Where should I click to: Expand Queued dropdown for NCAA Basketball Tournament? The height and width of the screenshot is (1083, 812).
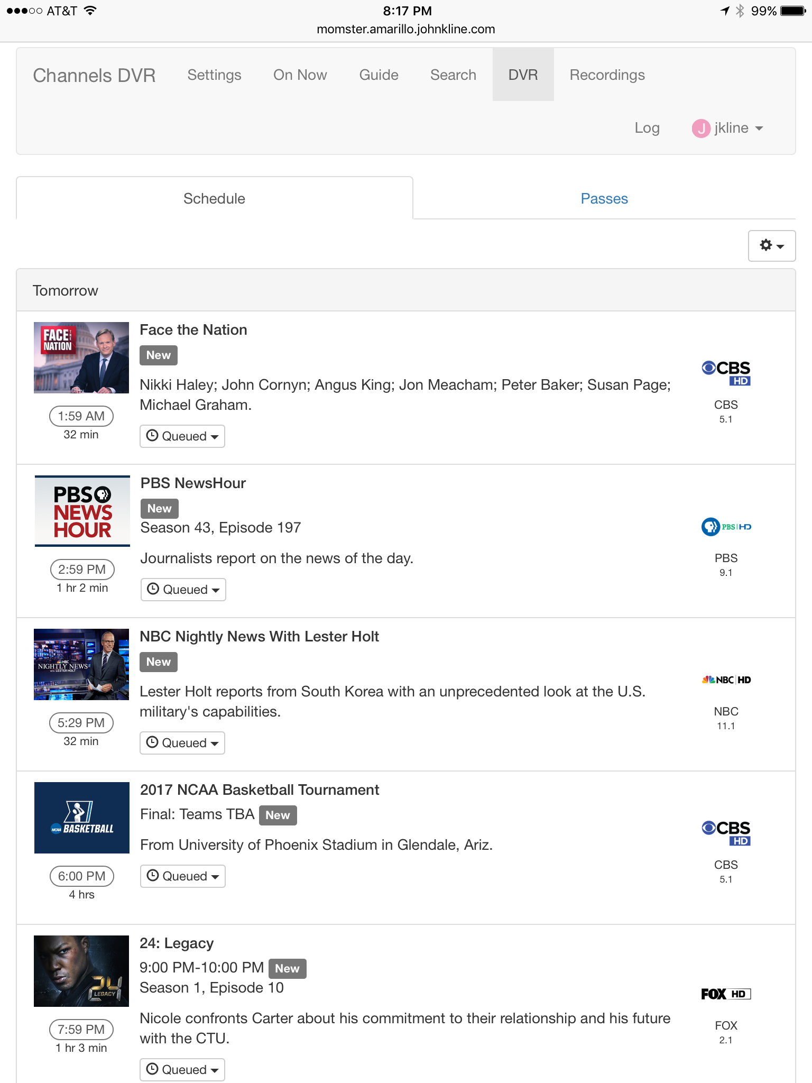tap(183, 876)
